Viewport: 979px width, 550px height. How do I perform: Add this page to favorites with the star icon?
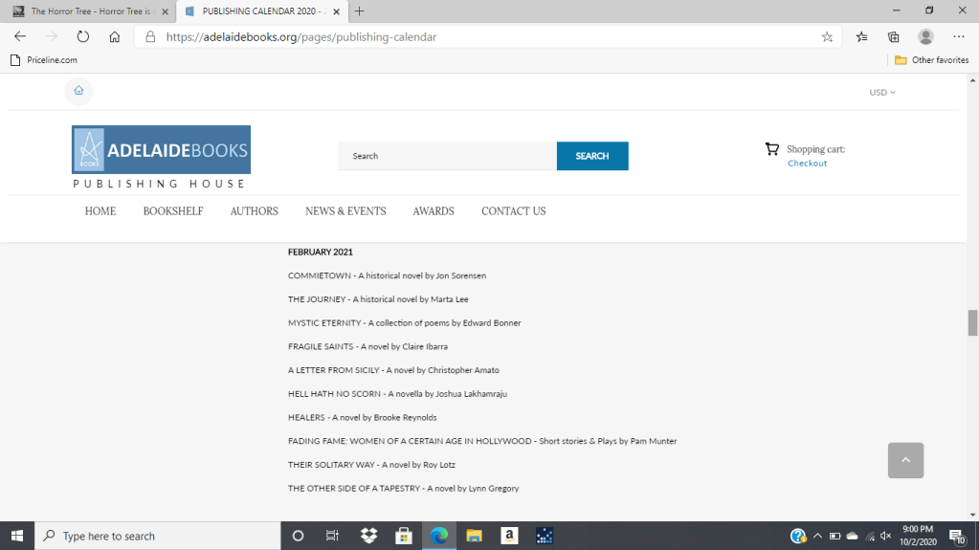coord(827,37)
